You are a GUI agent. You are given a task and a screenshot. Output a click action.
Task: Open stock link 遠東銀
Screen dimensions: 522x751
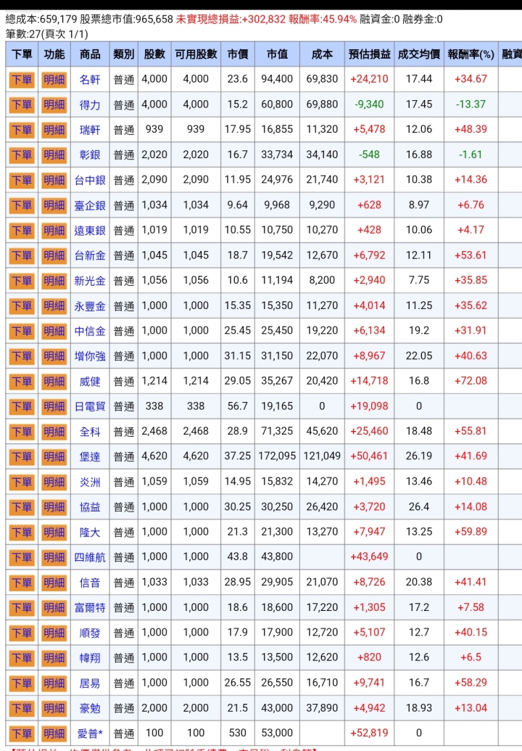pyautogui.click(x=90, y=230)
